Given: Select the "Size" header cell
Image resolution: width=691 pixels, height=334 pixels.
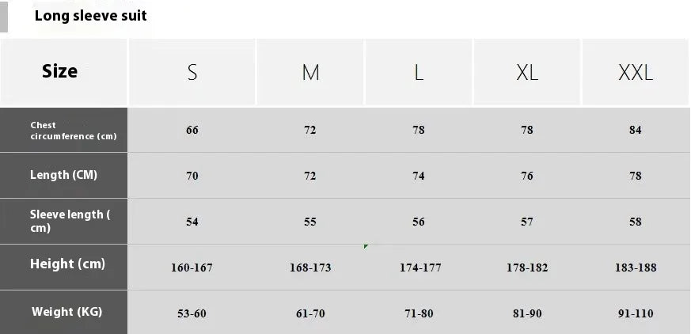Looking at the screenshot, I should [x=60, y=72].
